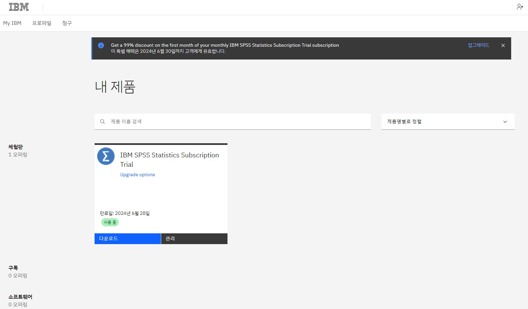Click the 2024년 6월 30일 validity notice
The width and height of the screenshot is (528, 309).
[x=168, y=51]
